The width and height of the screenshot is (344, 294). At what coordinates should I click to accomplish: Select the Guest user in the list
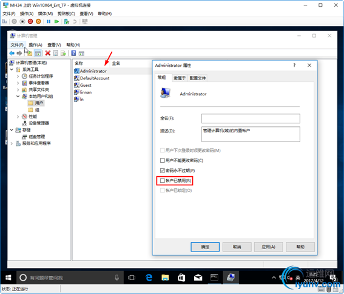pyautogui.click(x=86, y=85)
